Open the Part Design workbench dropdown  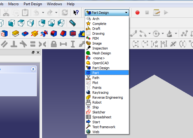click(107, 13)
